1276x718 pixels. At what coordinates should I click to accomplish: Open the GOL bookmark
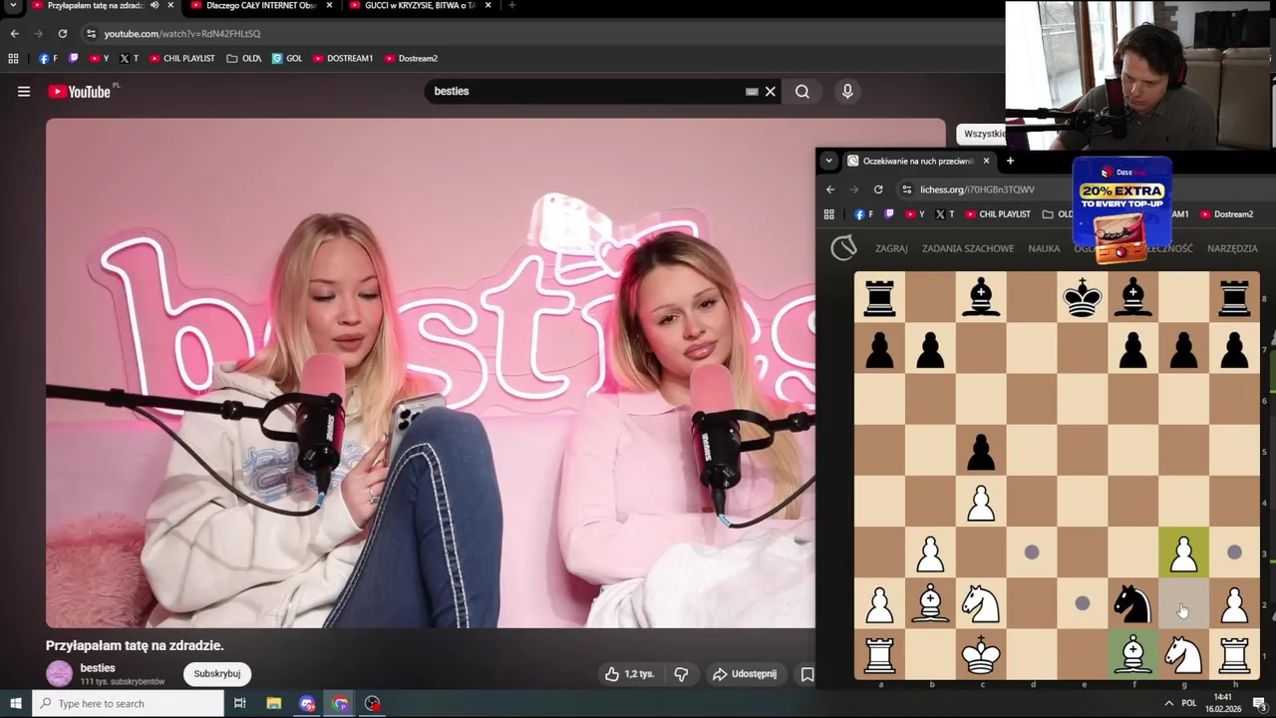[x=287, y=59]
